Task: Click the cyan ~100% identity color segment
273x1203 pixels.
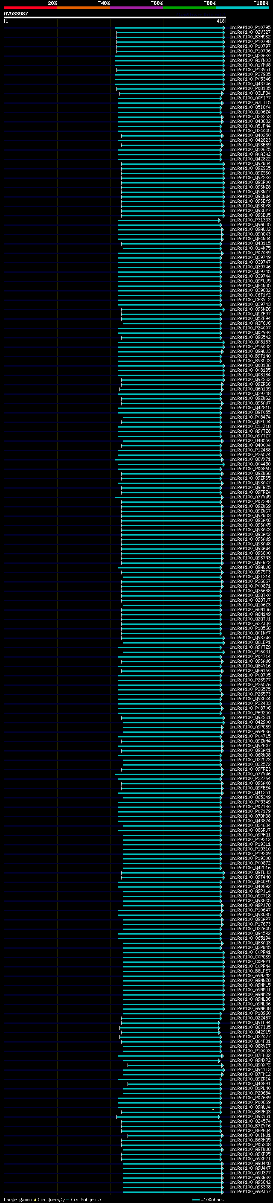Action: tap(242, 8)
